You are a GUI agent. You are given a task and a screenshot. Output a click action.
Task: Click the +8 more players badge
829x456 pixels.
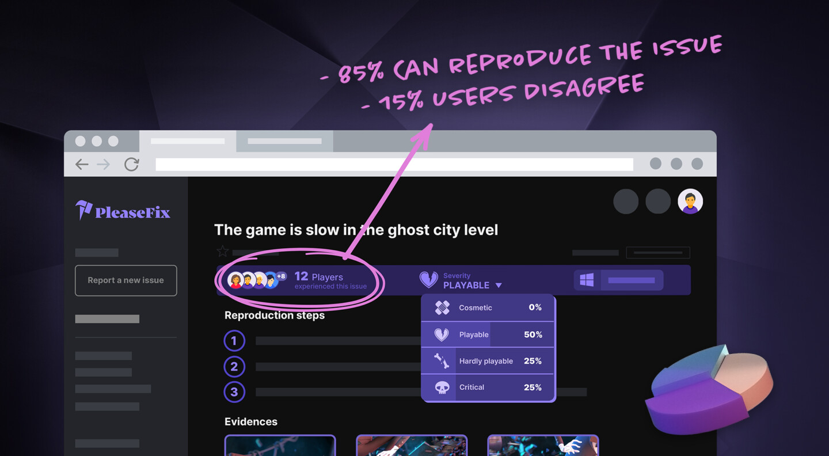click(281, 276)
